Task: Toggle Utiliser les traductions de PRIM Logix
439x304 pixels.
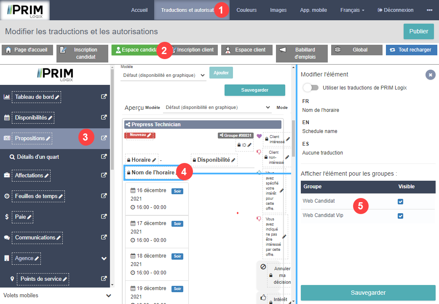Action: [311, 88]
